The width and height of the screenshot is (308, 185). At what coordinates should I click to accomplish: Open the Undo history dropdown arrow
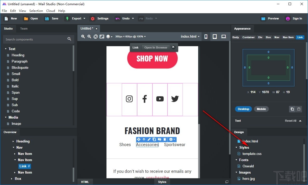[x=133, y=18]
